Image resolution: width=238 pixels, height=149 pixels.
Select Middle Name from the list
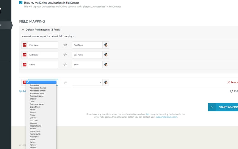pos(35,126)
